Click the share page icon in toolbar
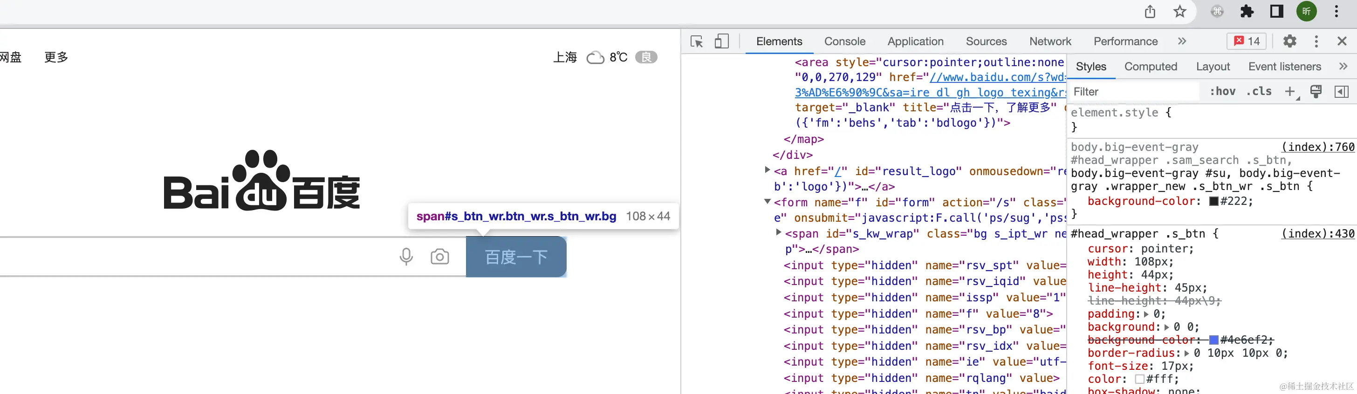Screen dimensions: 1357x394 pos(1150,11)
